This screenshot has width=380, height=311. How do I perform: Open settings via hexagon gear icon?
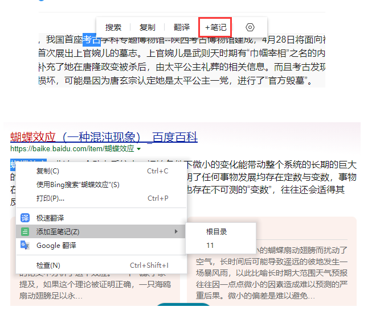250,27
